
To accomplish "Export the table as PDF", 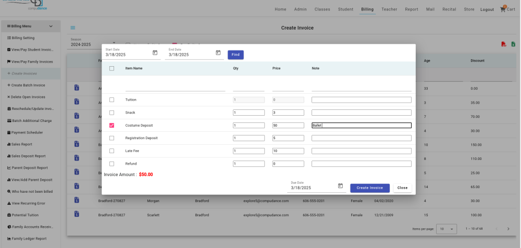I will [x=504, y=44].
